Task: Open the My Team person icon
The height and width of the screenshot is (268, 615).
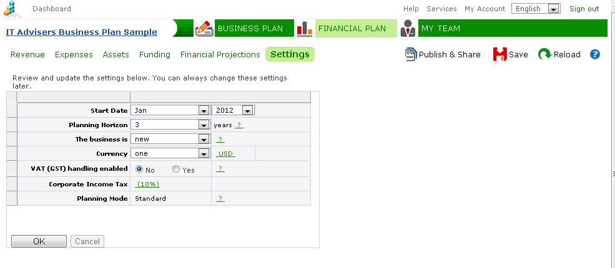Action: (408, 28)
